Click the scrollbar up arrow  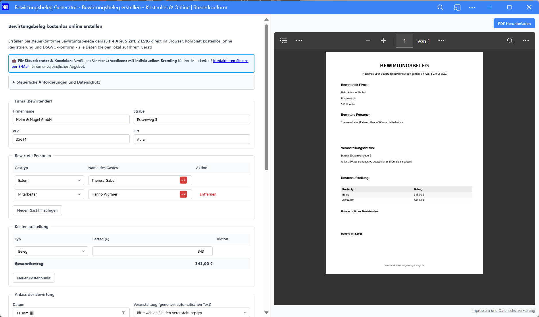[266, 20]
